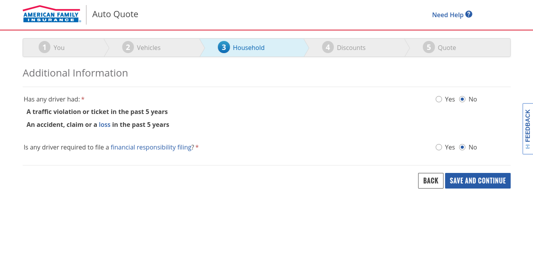This screenshot has height=267, width=533.
Task: Open the financial responsibility filing link
Action: 151,147
